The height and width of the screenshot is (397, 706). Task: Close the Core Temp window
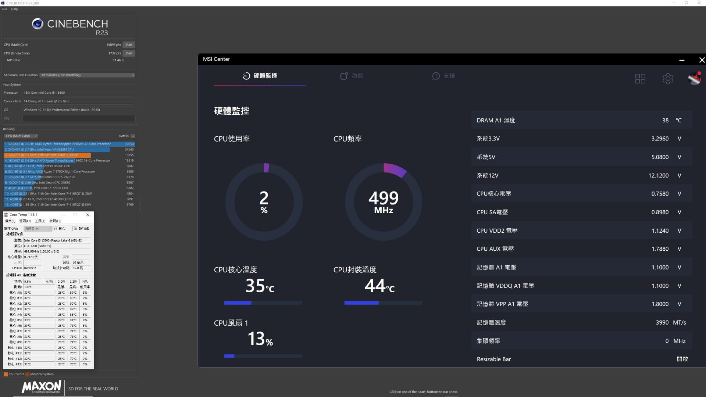point(88,215)
